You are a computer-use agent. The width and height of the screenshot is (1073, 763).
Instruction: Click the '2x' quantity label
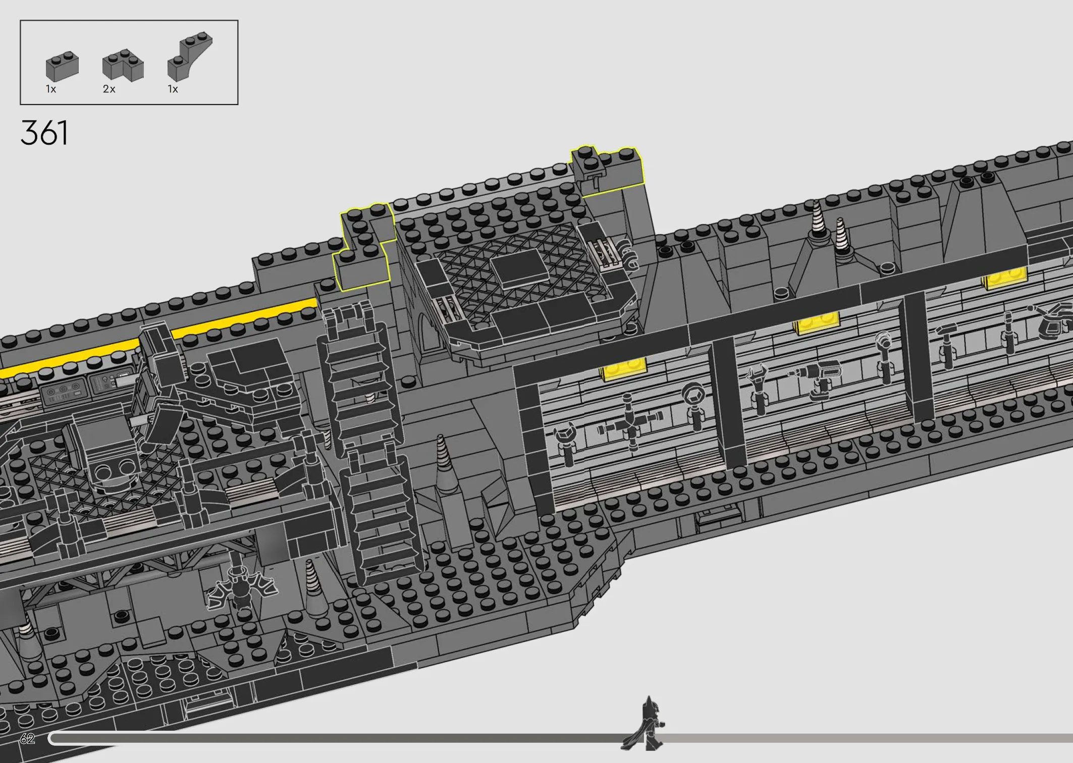pyautogui.click(x=109, y=89)
